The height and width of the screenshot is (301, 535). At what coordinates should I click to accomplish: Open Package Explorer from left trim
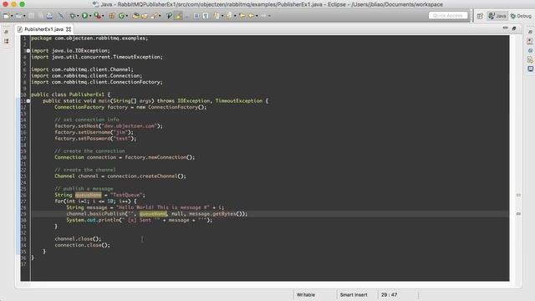(6, 41)
